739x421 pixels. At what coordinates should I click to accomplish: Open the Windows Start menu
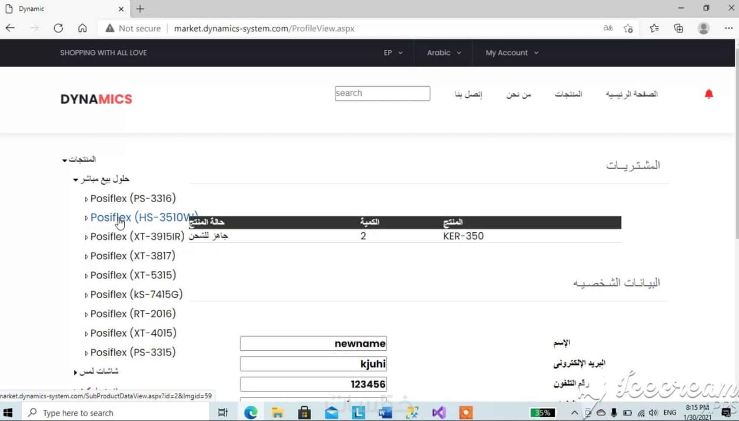(x=8, y=412)
